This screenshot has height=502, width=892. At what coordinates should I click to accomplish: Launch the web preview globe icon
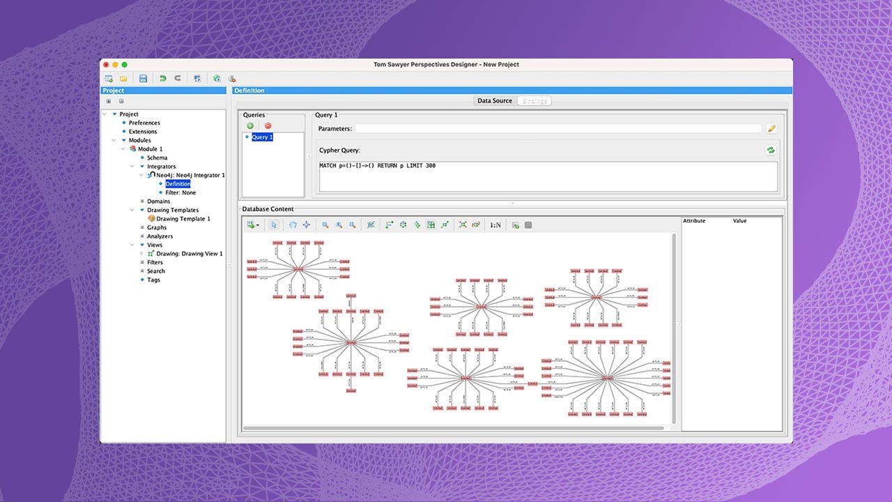[x=217, y=78]
